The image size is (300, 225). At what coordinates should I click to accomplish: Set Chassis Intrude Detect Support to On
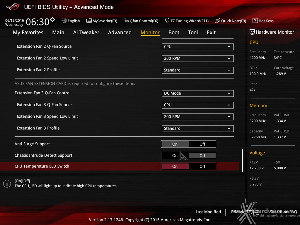coord(175,156)
